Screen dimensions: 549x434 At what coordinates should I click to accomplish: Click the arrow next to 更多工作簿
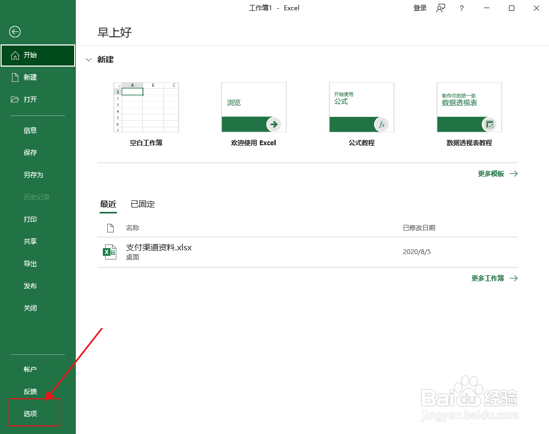coord(514,278)
